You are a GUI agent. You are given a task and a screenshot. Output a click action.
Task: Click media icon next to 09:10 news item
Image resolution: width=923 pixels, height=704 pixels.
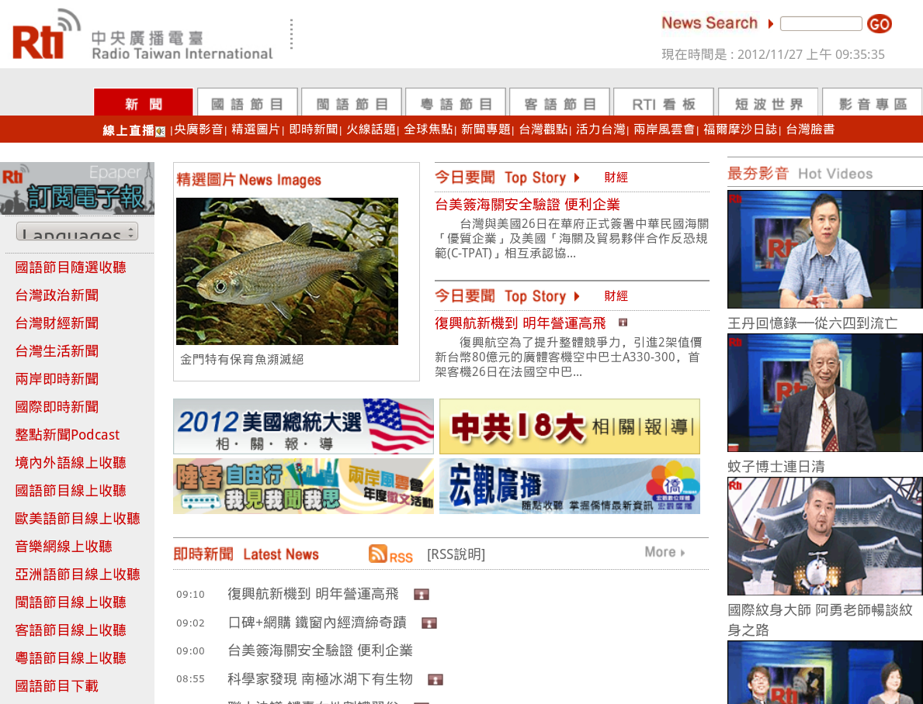[421, 595]
